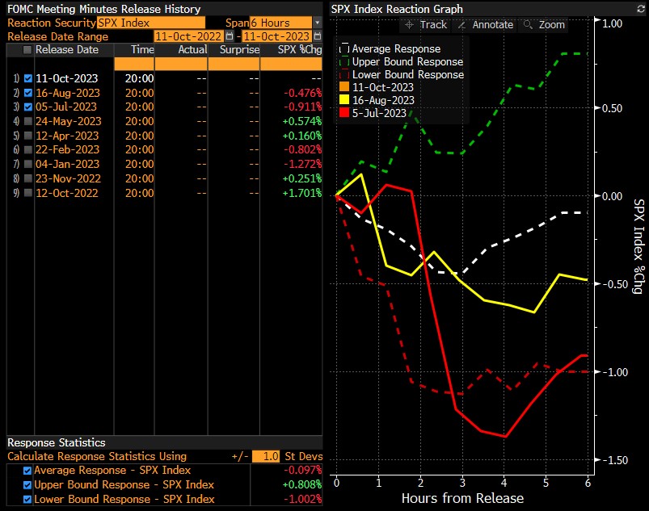The image size is (649, 511).
Task: Click the Average Response legend marker
Action: (344, 49)
